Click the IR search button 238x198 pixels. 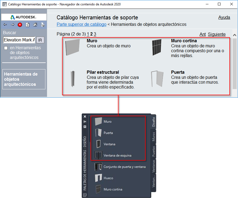[x=40, y=40]
